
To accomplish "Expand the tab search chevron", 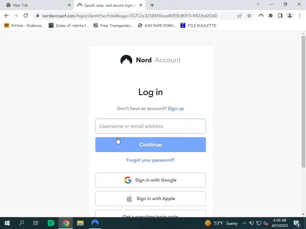I will point(258,4).
